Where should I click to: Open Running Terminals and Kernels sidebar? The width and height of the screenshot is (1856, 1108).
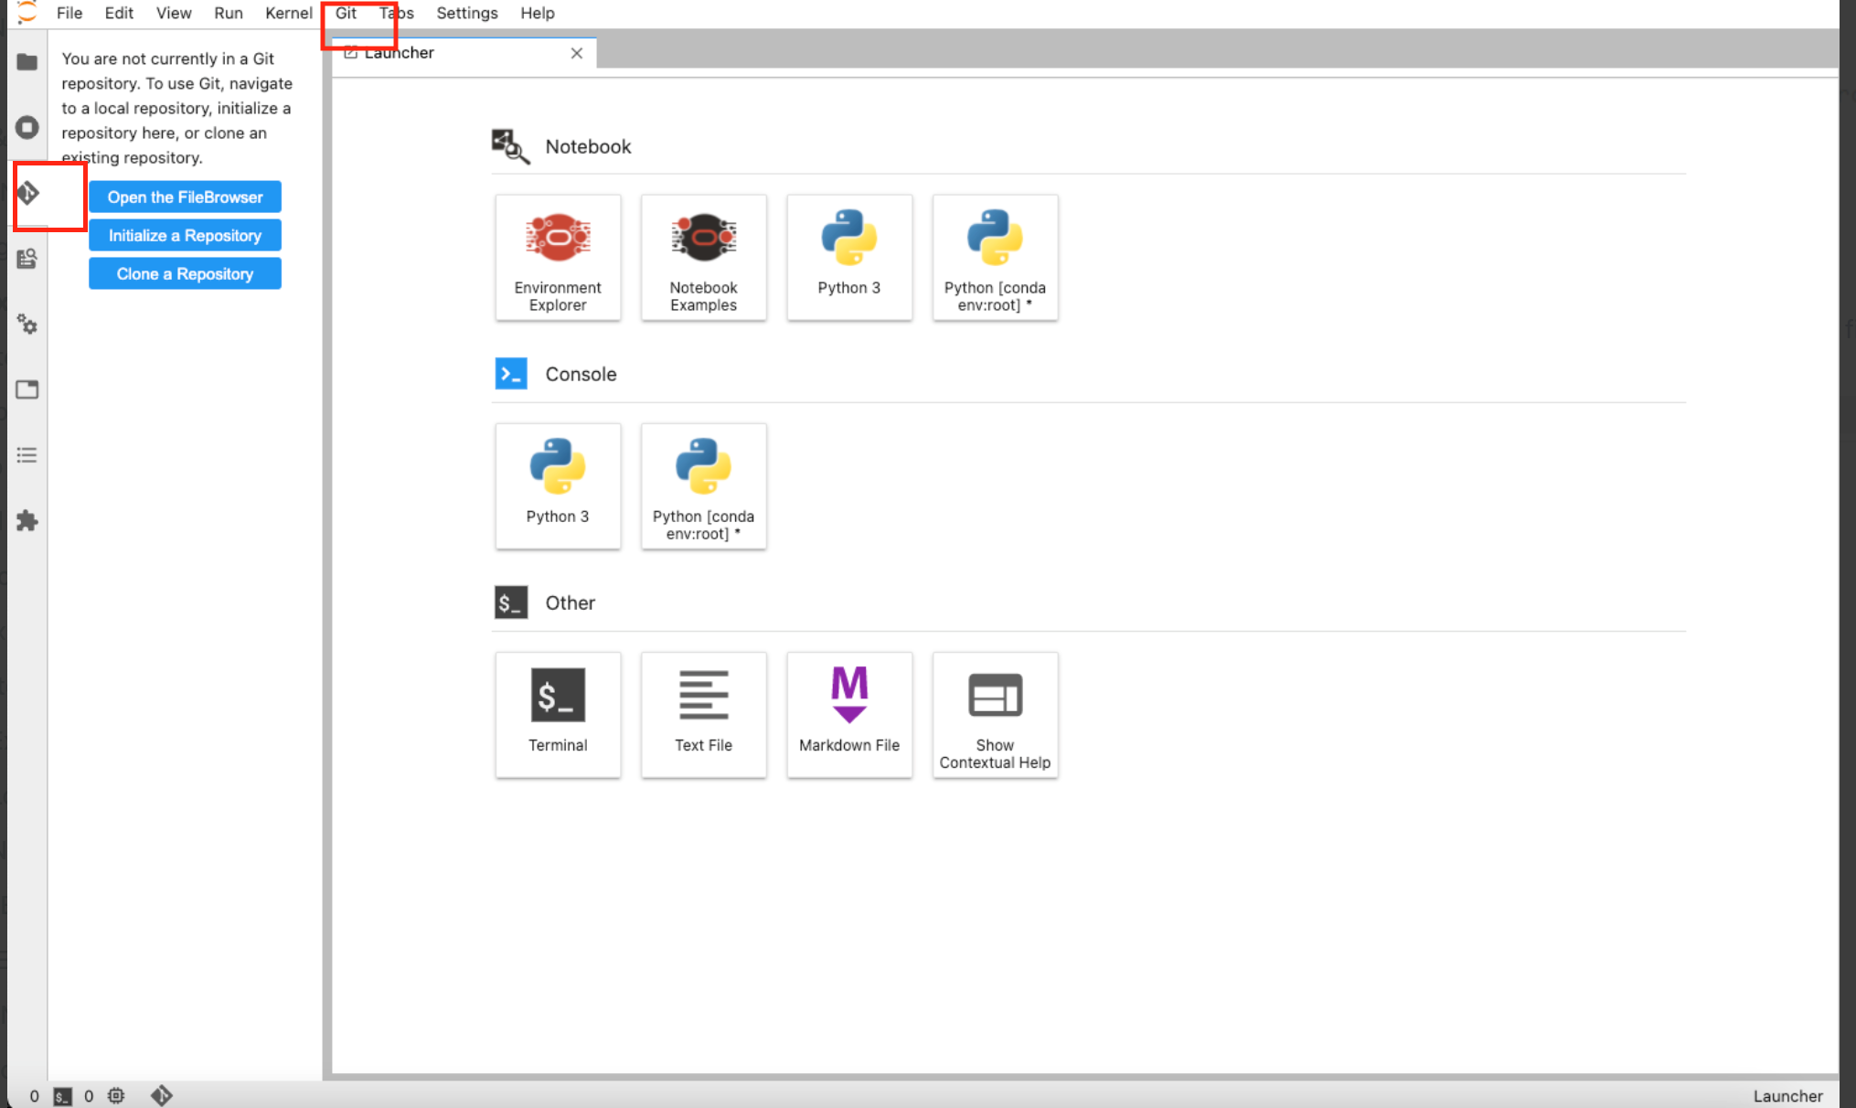tap(27, 127)
